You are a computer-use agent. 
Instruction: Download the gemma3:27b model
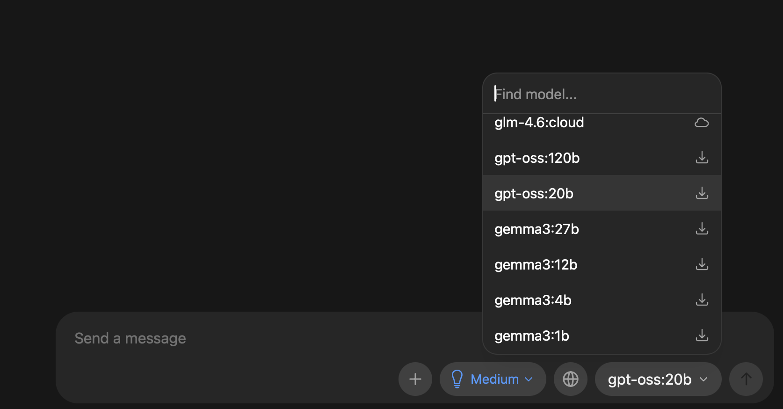pyautogui.click(x=702, y=229)
